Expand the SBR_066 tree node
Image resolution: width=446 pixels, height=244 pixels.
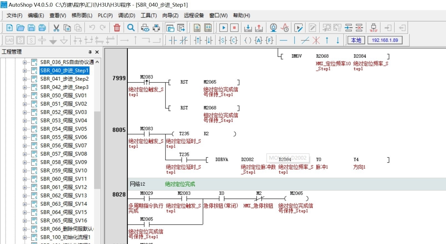[25, 229]
